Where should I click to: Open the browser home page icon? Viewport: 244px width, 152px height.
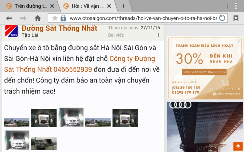click(x=38, y=18)
